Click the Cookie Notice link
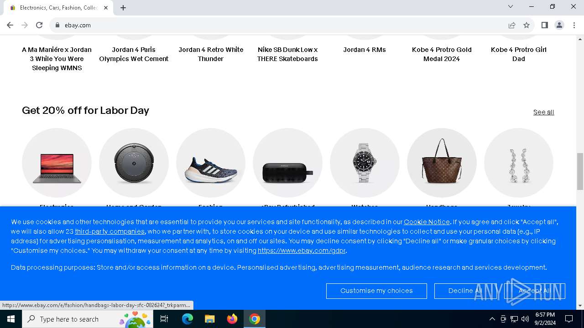The image size is (584, 328). 427,222
